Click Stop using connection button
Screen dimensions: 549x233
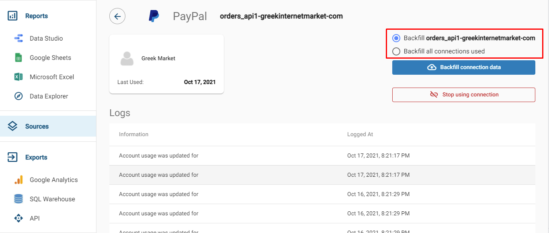tap(463, 95)
